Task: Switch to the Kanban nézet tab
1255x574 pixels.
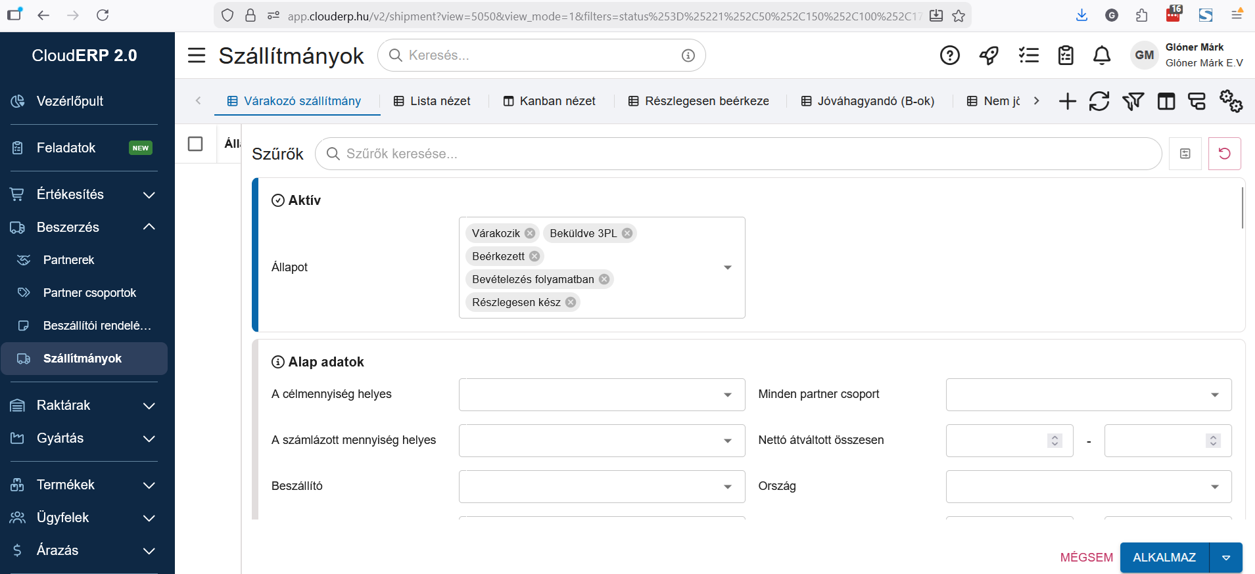Action: pyautogui.click(x=550, y=101)
